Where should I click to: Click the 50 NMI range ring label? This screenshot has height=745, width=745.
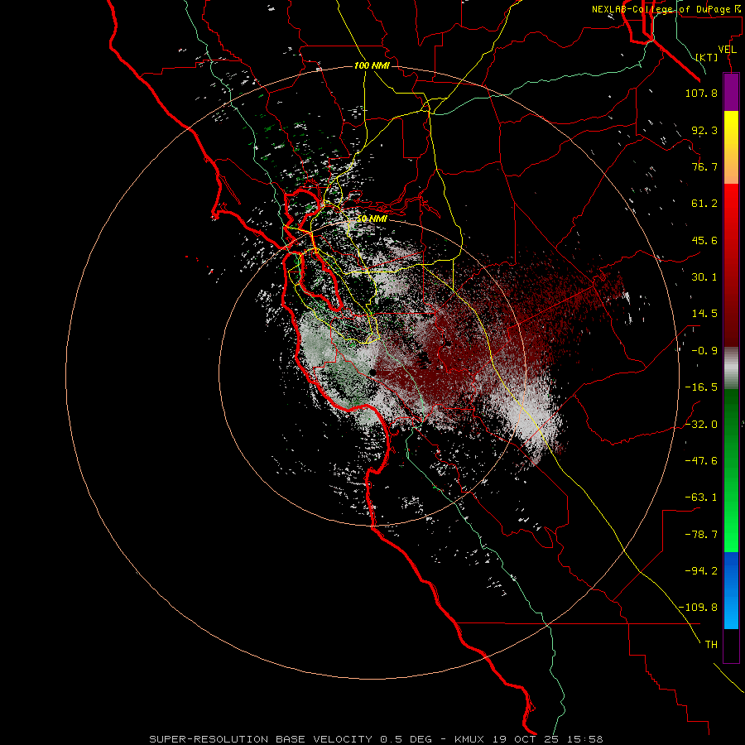pyautogui.click(x=372, y=219)
